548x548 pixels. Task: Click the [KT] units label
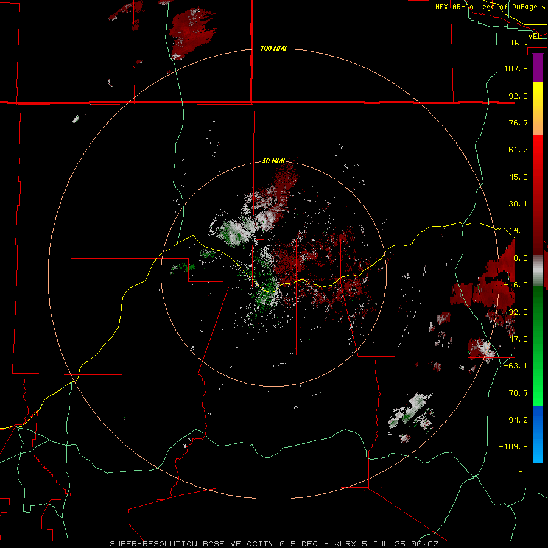pyautogui.click(x=520, y=42)
